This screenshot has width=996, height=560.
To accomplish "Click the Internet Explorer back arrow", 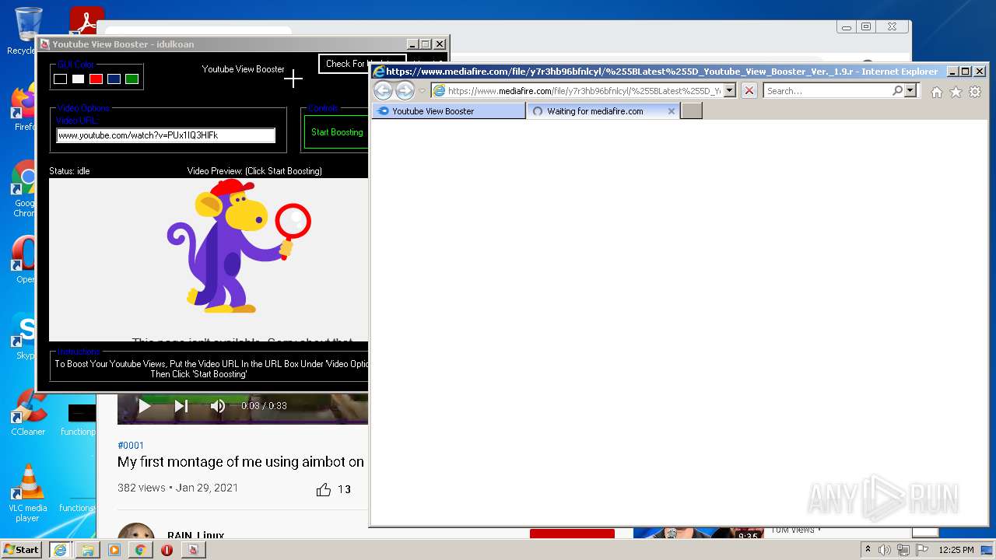I will (x=383, y=91).
